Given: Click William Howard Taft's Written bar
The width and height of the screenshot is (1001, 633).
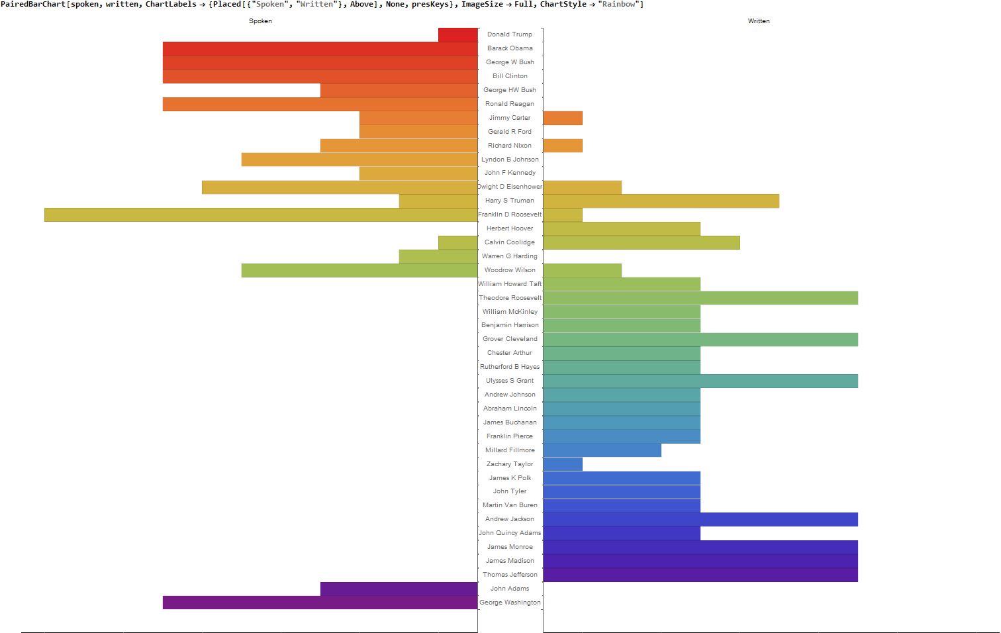Looking at the screenshot, I should point(622,284).
